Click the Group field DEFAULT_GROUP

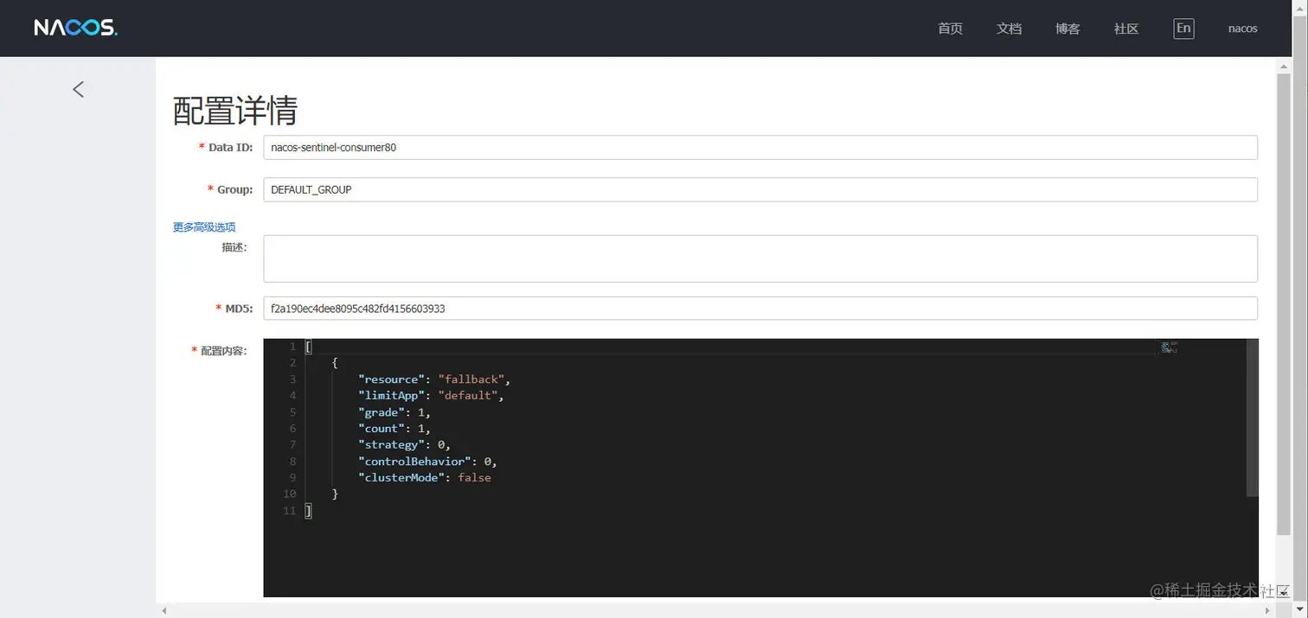[760, 189]
